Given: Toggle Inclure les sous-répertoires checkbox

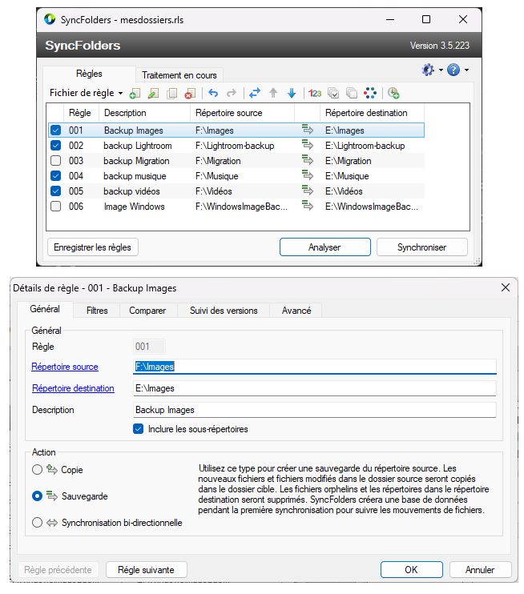Looking at the screenshot, I should click(x=139, y=429).
